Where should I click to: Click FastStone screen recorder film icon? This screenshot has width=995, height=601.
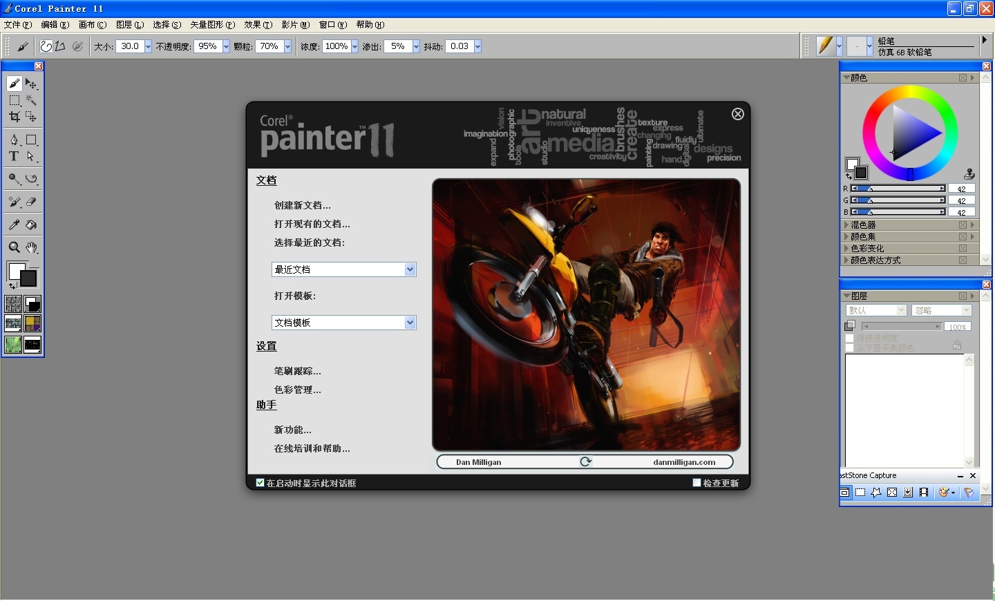[x=924, y=493]
